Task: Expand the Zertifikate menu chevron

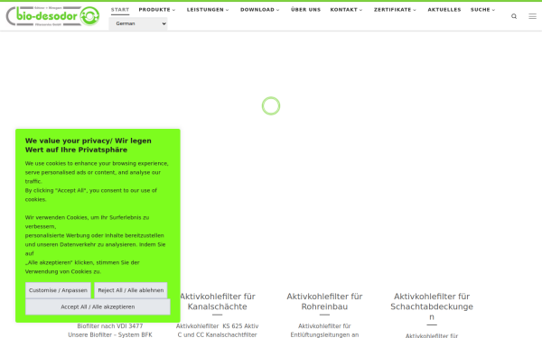Action: click(415, 10)
